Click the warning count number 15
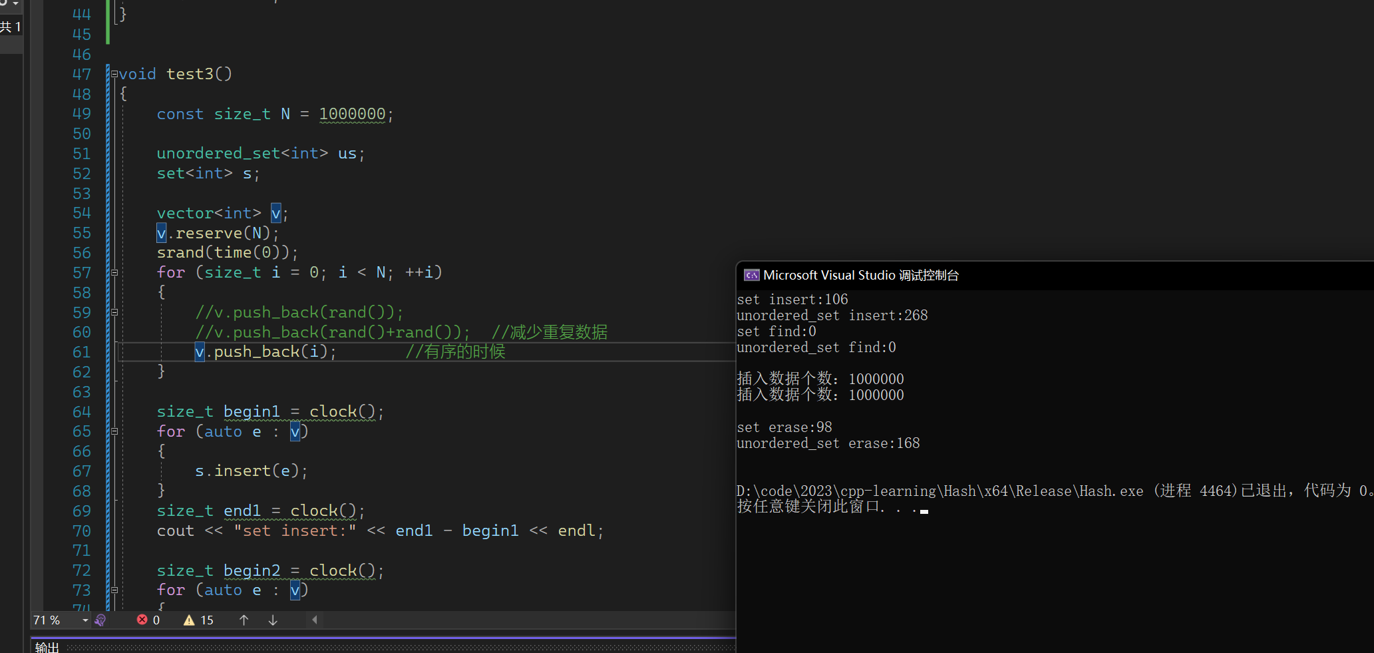 [x=207, y=620]
